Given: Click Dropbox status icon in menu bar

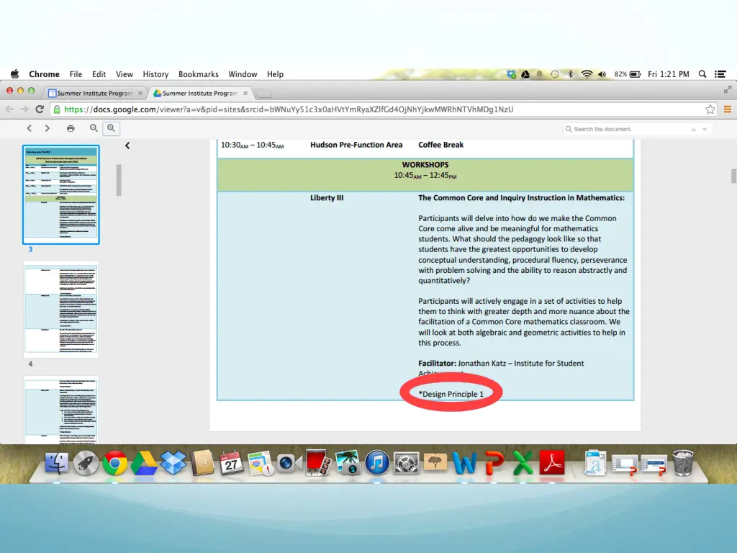Looking at the screenshot, I should point(512,74).
